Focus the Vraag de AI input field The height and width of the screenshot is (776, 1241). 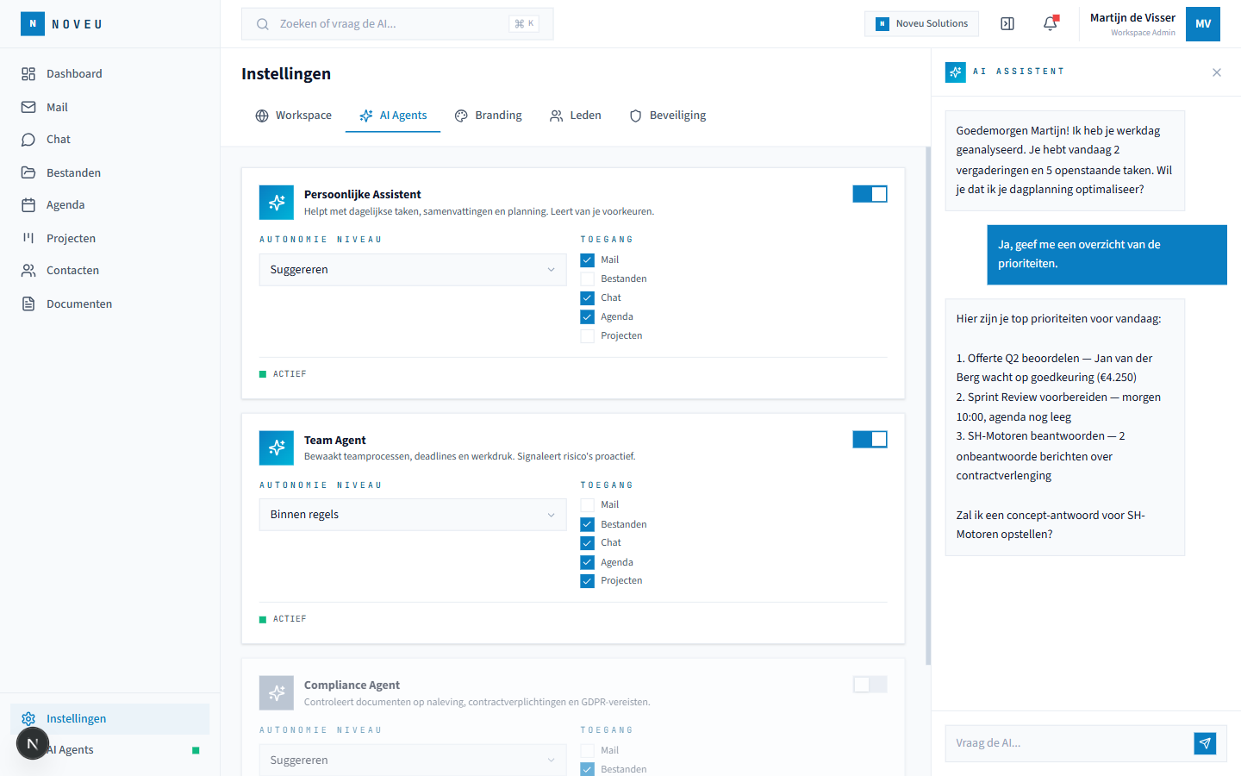click(x=1069, y=743)
